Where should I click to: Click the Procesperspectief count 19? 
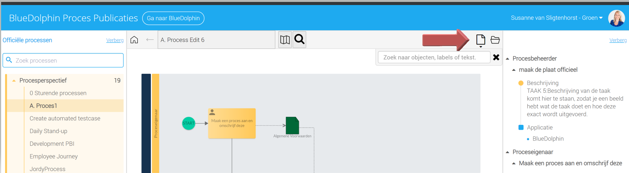coord(117,80)
